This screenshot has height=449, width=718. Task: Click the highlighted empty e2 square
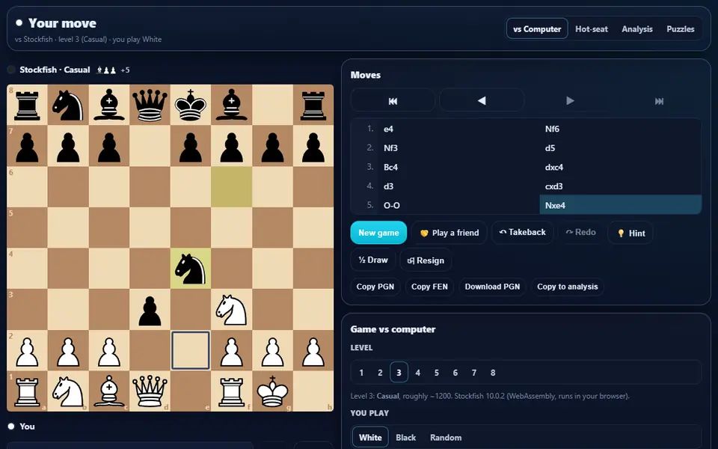(191, 350)
